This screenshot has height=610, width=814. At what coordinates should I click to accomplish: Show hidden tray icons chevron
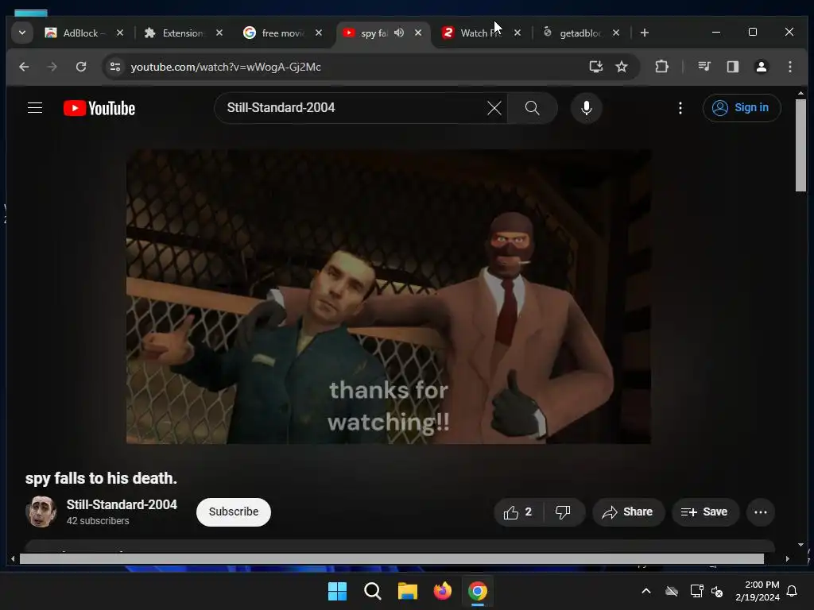[645, 591]
